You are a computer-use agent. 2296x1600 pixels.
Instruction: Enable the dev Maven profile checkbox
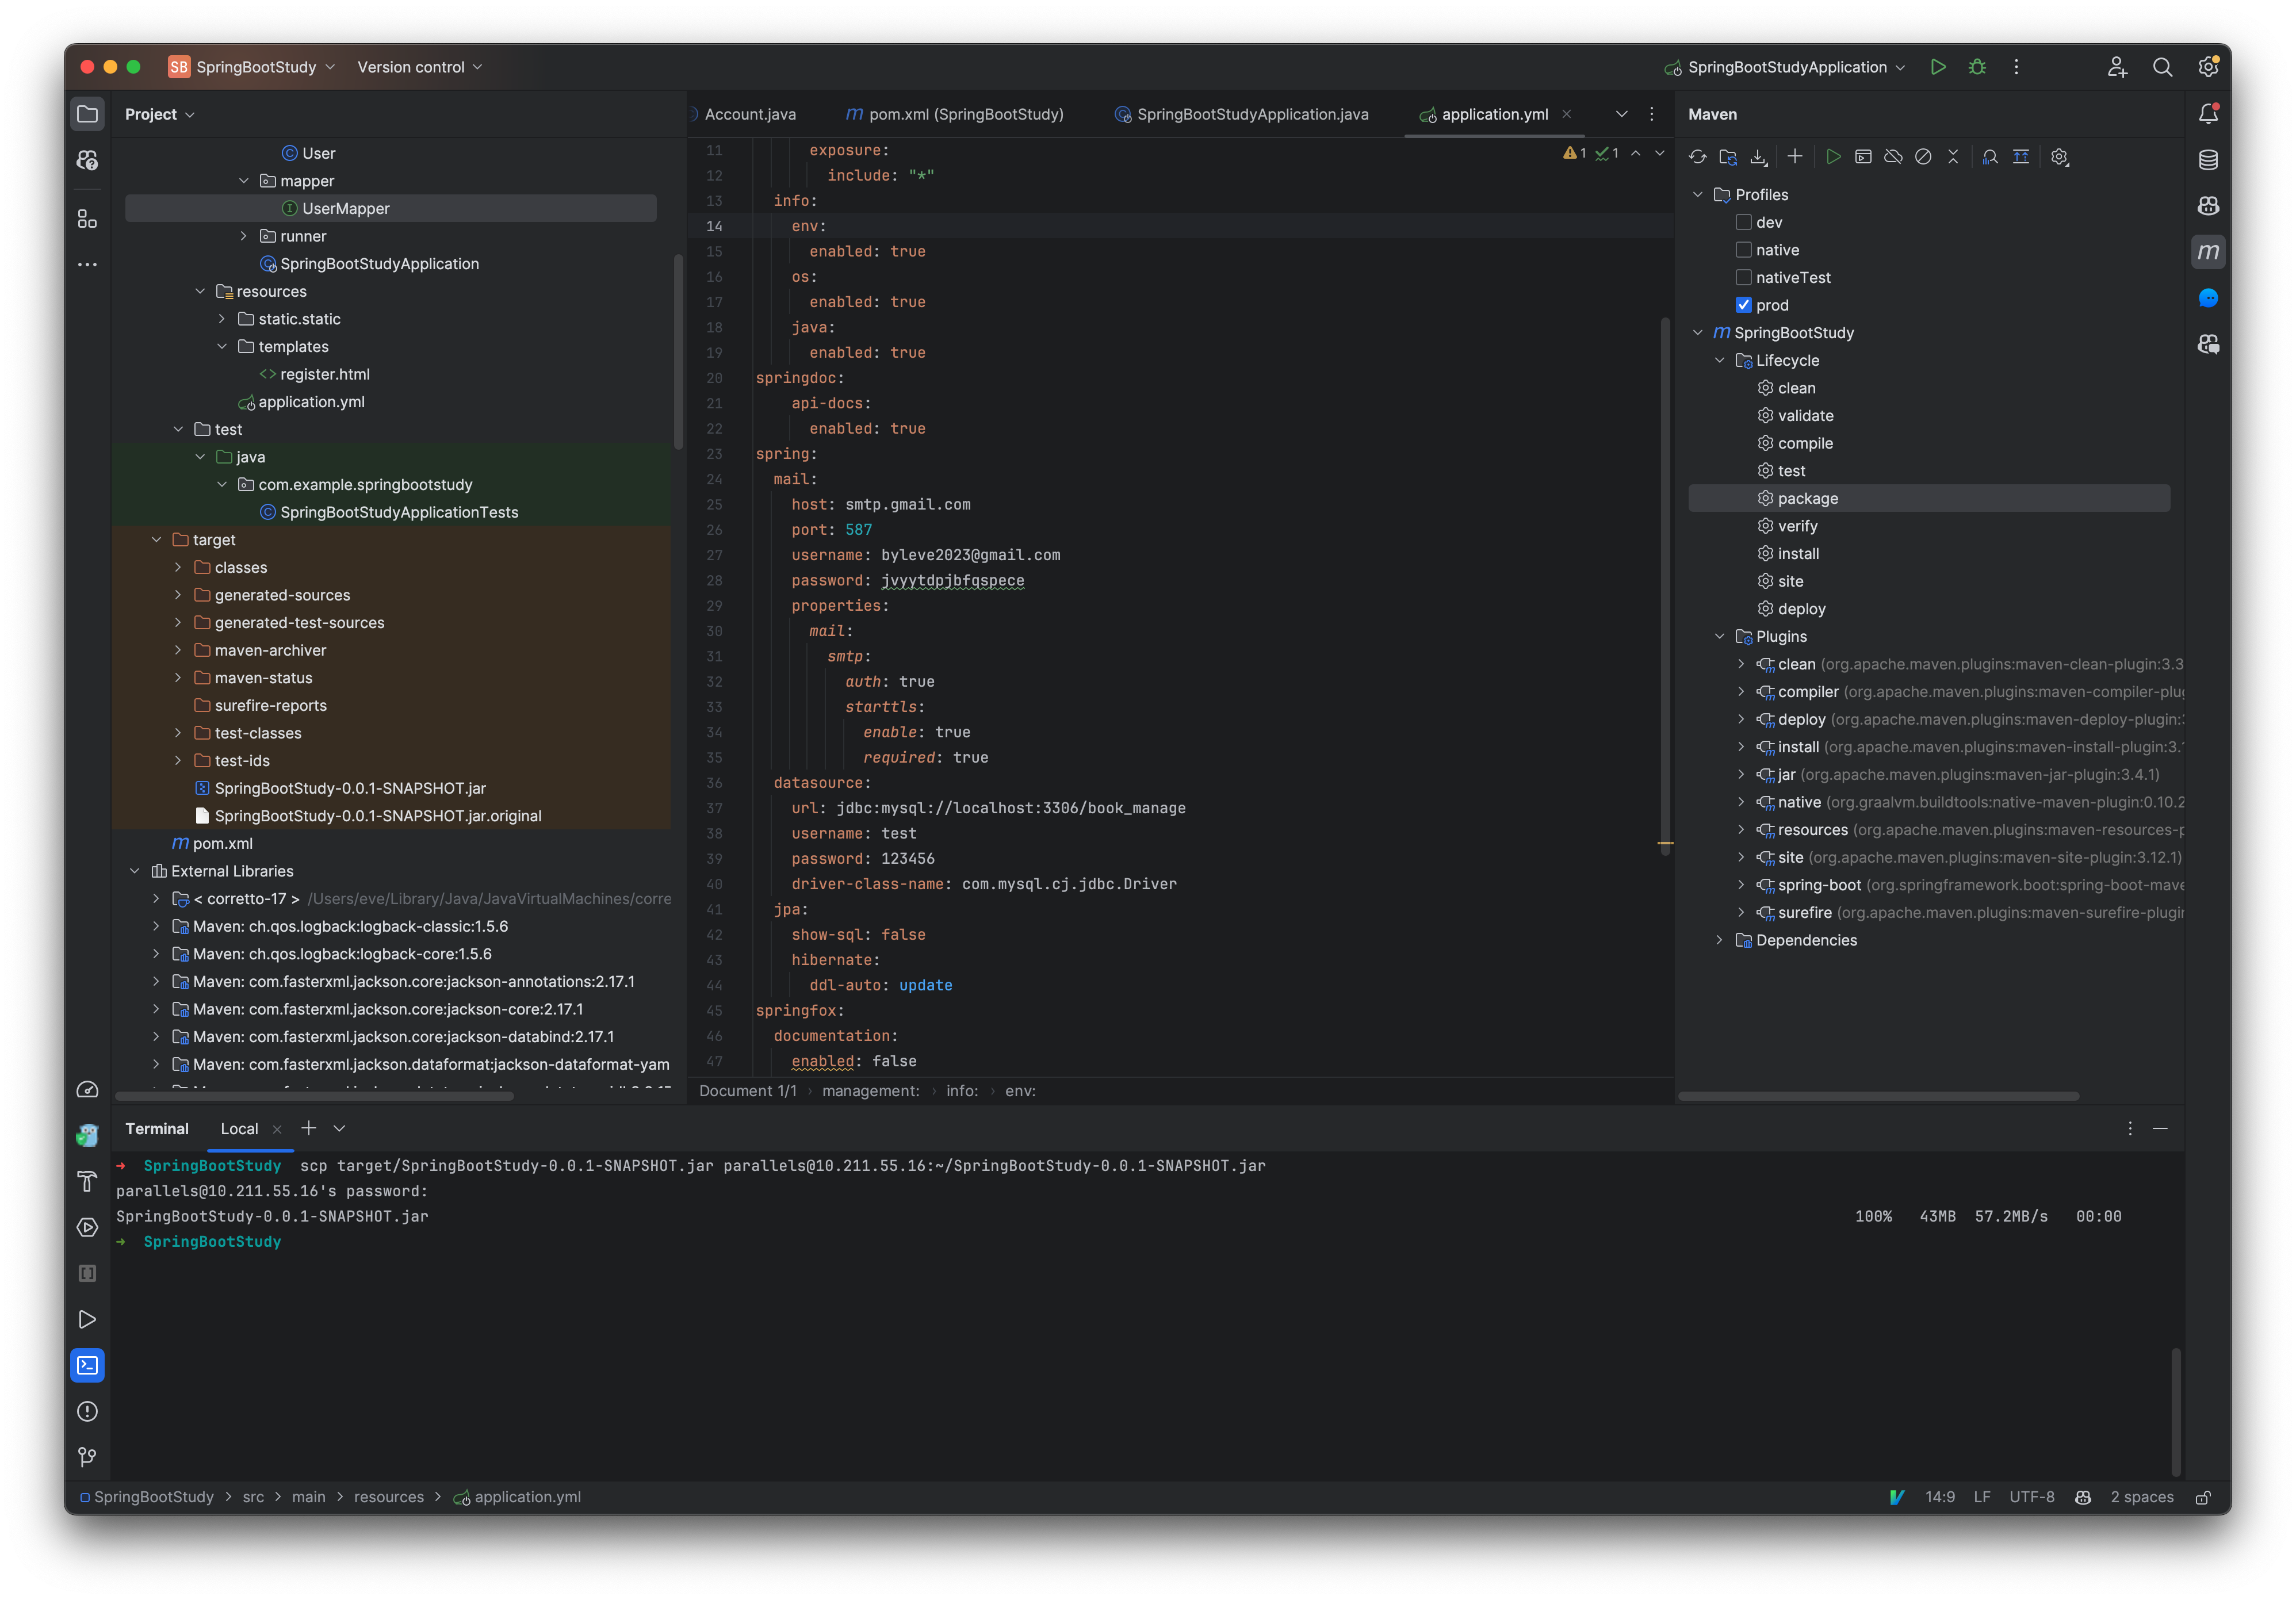[1744, 222]
